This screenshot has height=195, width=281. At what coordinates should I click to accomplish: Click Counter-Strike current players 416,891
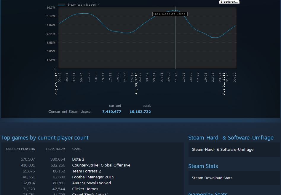point(28,165)
